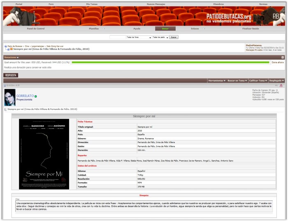The width and height of the screenshot is (288, 221).
Task: Open the Plantillas submenu arrow
Action: pos(104,29)
